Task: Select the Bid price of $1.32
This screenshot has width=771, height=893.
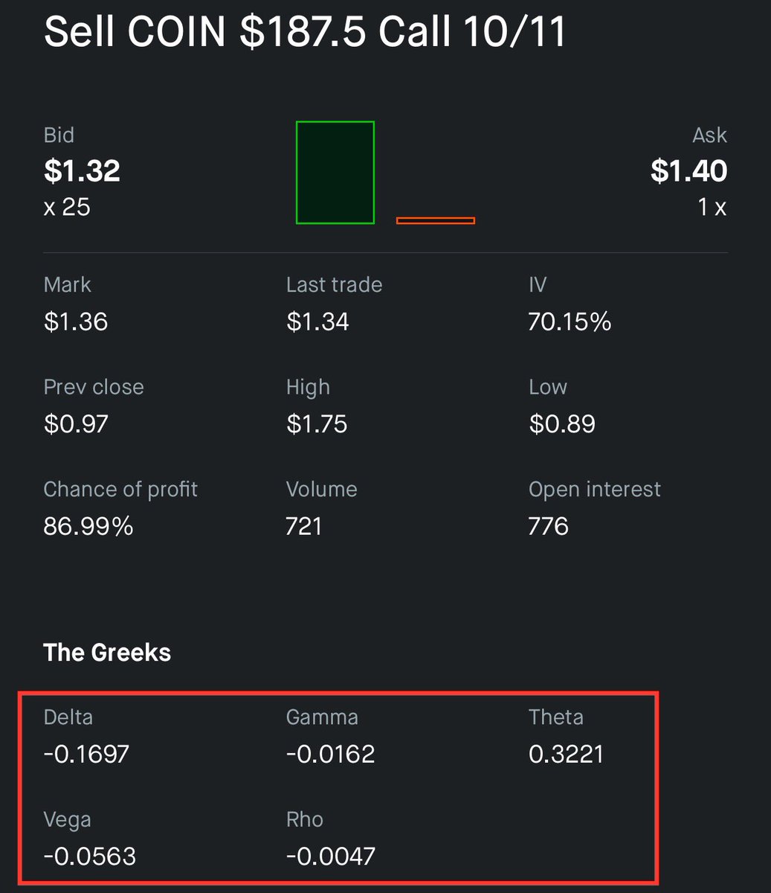Action: pos(82,171)
